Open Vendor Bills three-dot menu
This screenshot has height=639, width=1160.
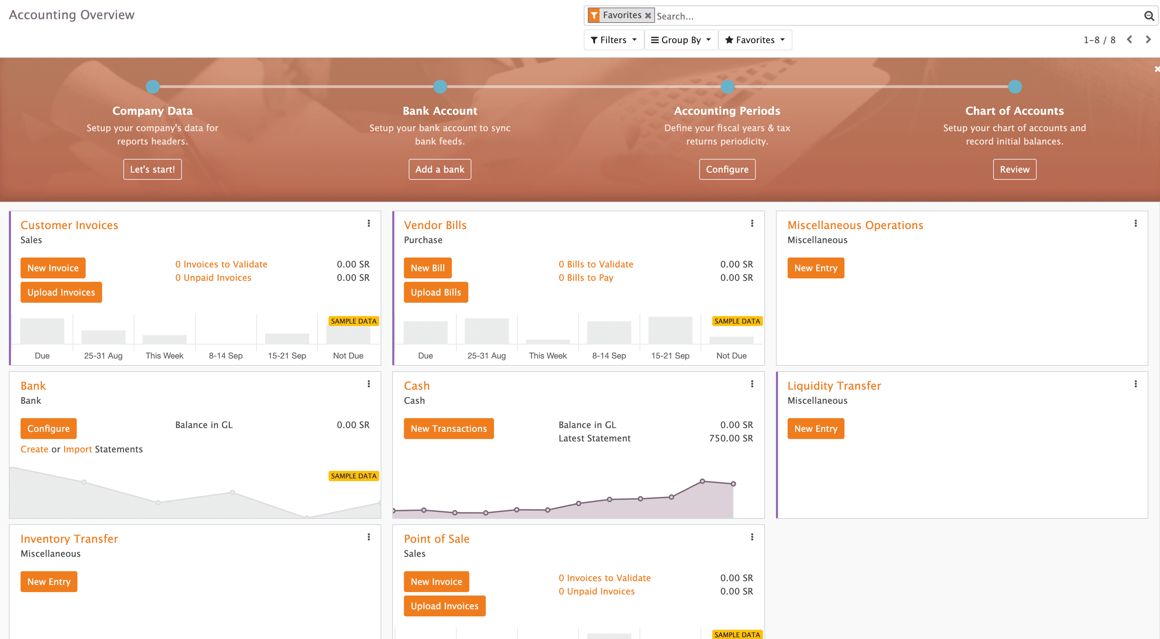click(x=752, y=223)
